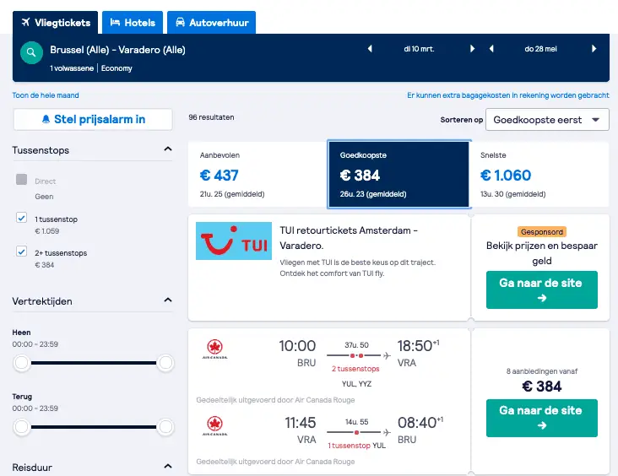Advance departure date past di 10 mrt.
The width and height of the screenshot is (618, 476).
click(x=472, y=49)
